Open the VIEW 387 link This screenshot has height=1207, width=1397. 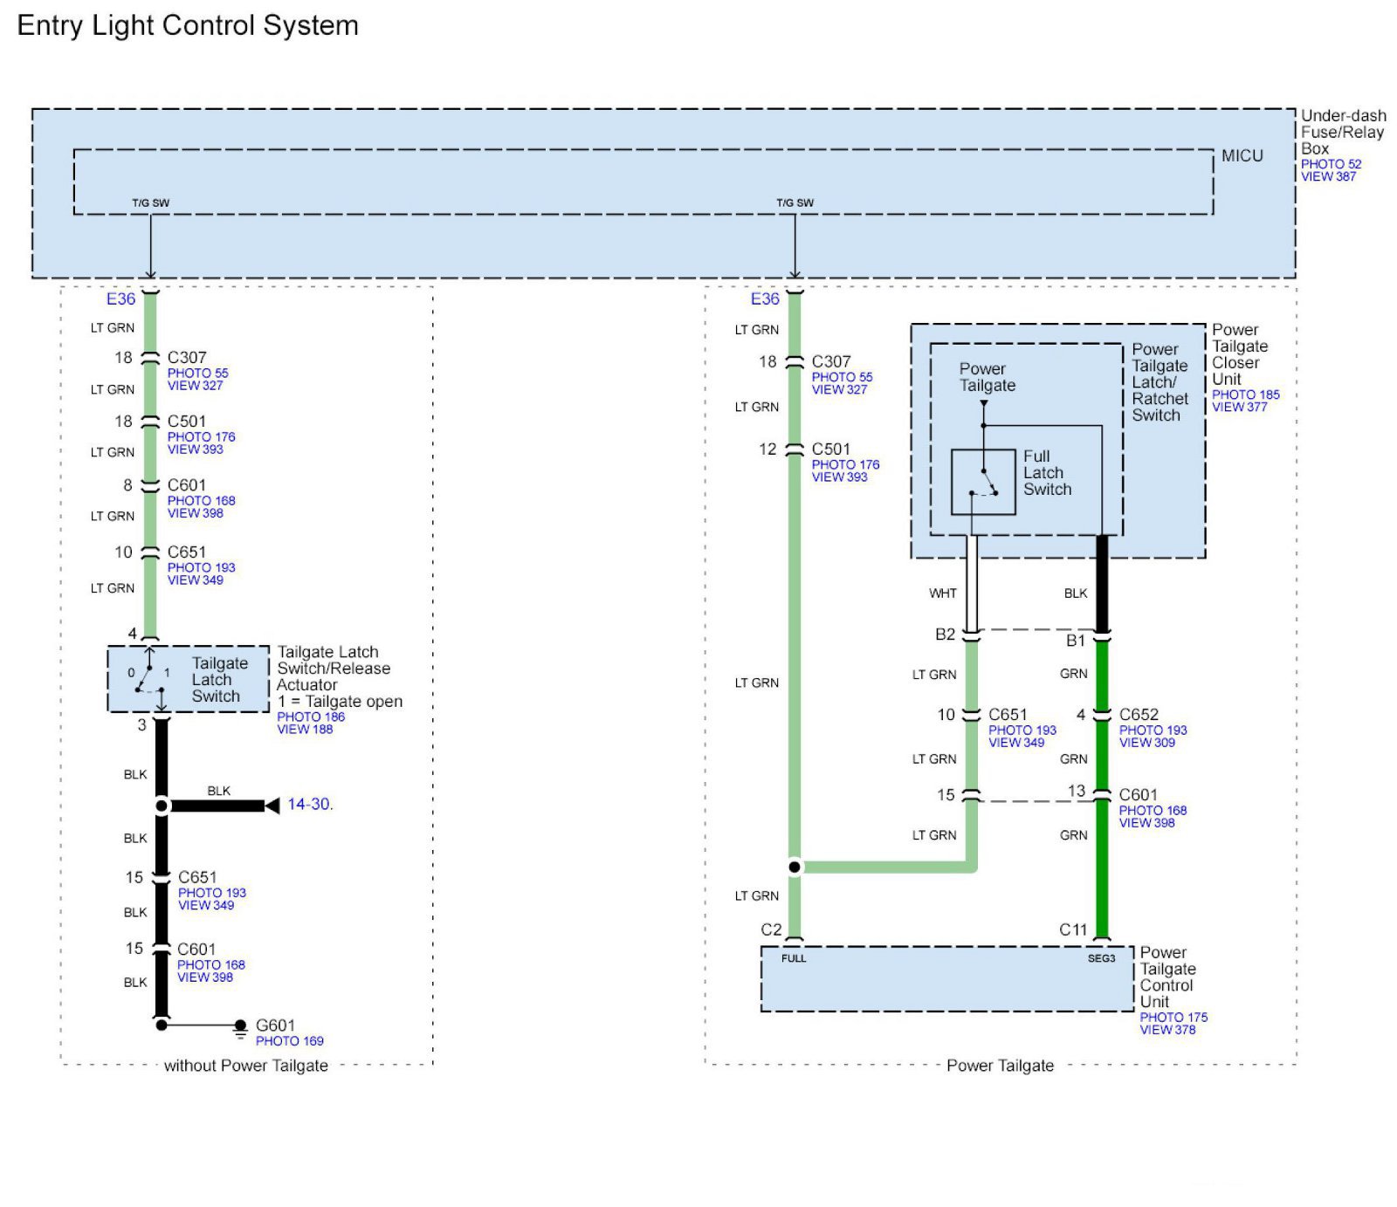pos(1328,176)
